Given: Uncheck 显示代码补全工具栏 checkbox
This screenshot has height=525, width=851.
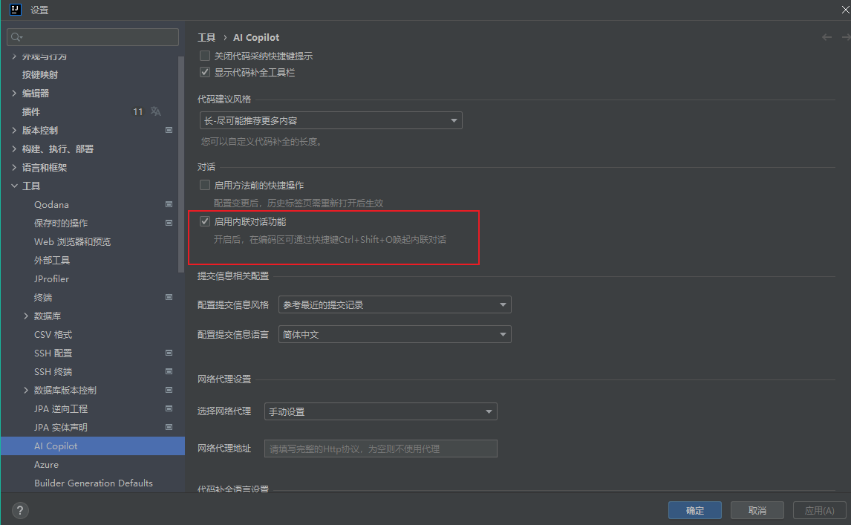Looking at the screenshot, I should 205,72.
